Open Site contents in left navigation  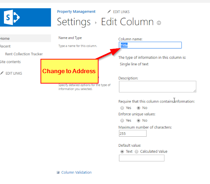pos(10,62)
